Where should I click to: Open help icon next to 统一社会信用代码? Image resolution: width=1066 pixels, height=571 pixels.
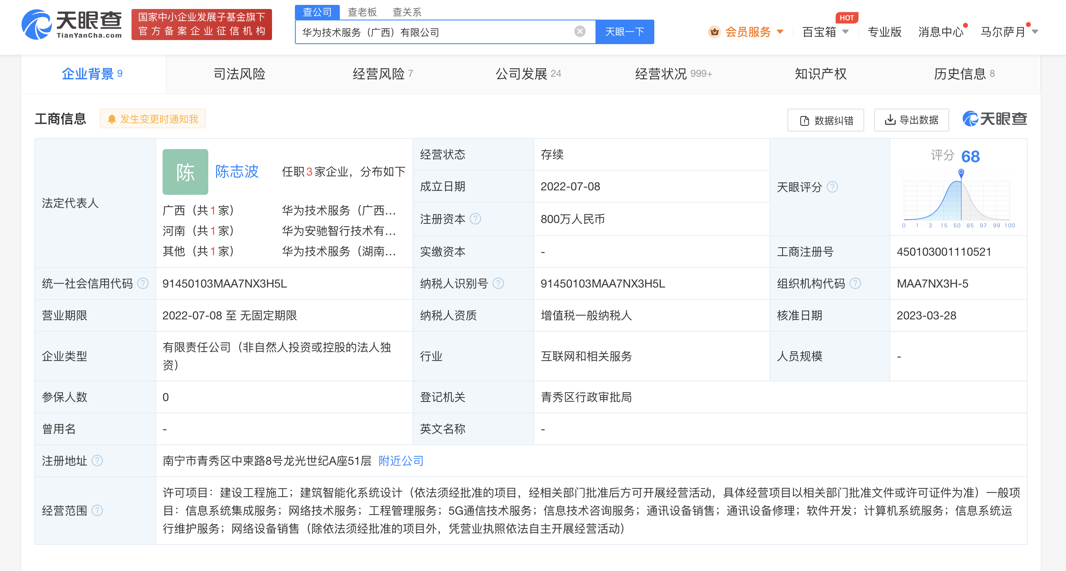click(x=143, y=283)
